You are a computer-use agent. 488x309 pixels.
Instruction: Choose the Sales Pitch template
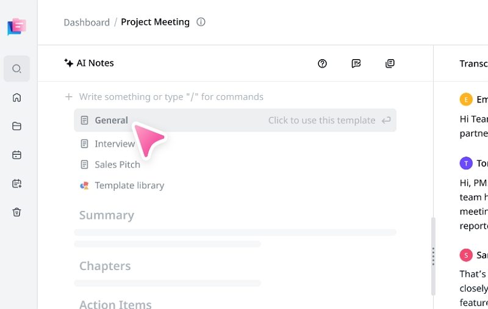(x=117, y=165)
